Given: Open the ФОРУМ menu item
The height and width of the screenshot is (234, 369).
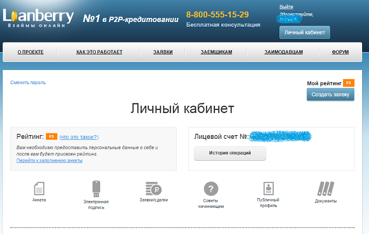Looking at the screenshot, I should click(x=340, y=52).
